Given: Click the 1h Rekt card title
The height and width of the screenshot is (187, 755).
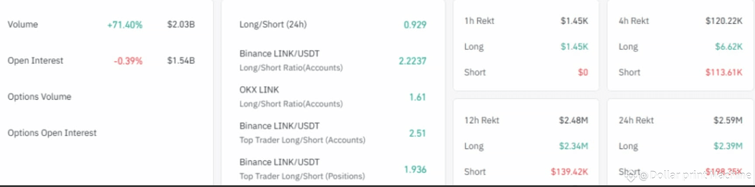Looking at the screenshot, I should pos(479,21).
